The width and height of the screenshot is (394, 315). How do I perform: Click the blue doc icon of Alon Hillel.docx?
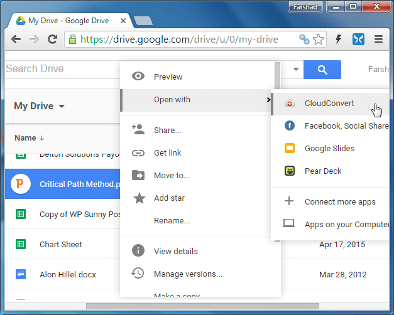21,274
